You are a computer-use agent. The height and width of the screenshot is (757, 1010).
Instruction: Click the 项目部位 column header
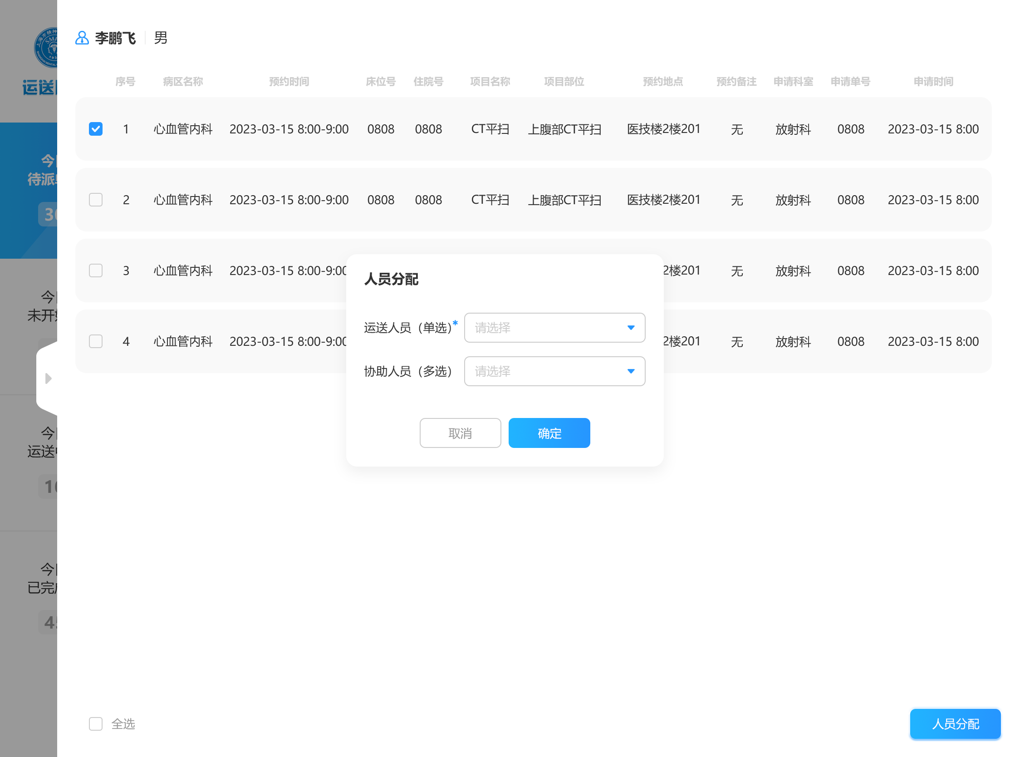pos(564,82)
